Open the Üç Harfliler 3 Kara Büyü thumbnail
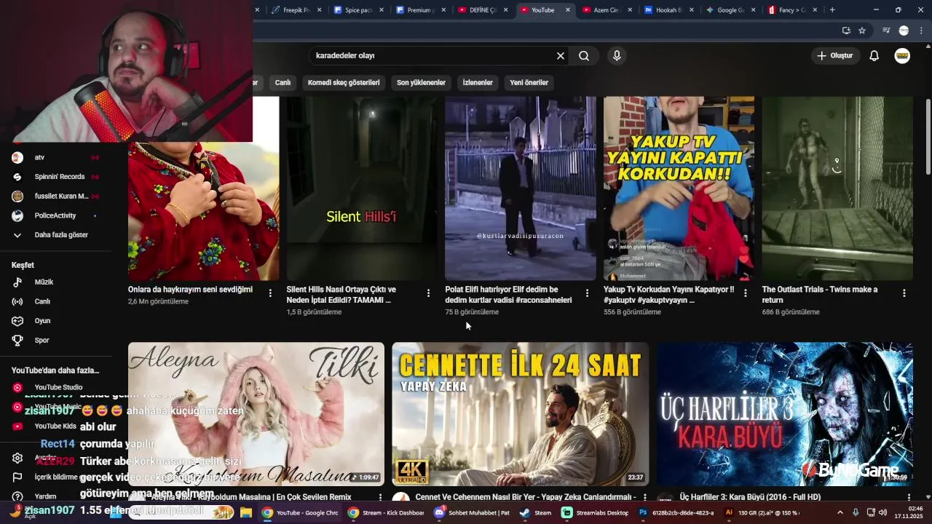 (785, 413)
